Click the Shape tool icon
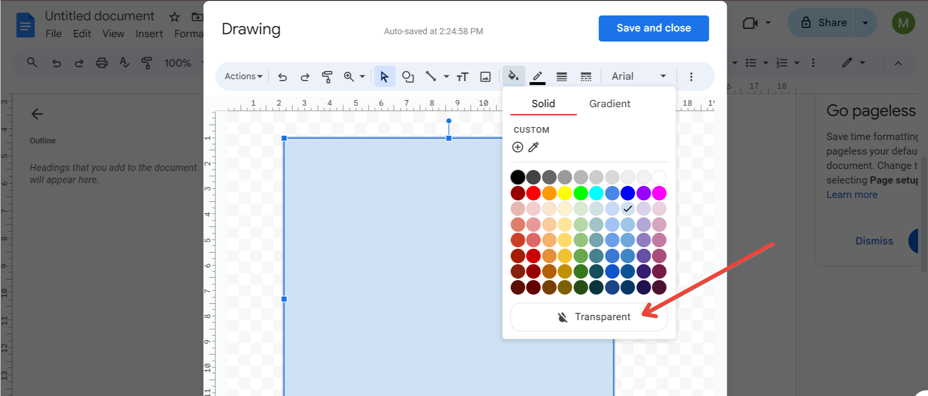Viewport: 928px width, 396px height. 408,76
